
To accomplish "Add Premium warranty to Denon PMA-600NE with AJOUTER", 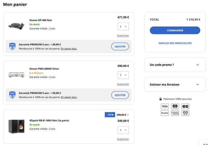I will [120, 95].
